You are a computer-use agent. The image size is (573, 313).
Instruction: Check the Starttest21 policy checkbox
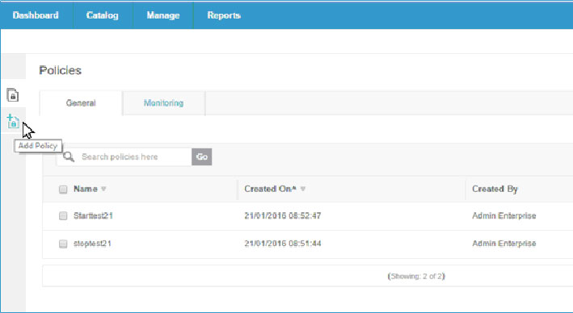tap(63, 215)
